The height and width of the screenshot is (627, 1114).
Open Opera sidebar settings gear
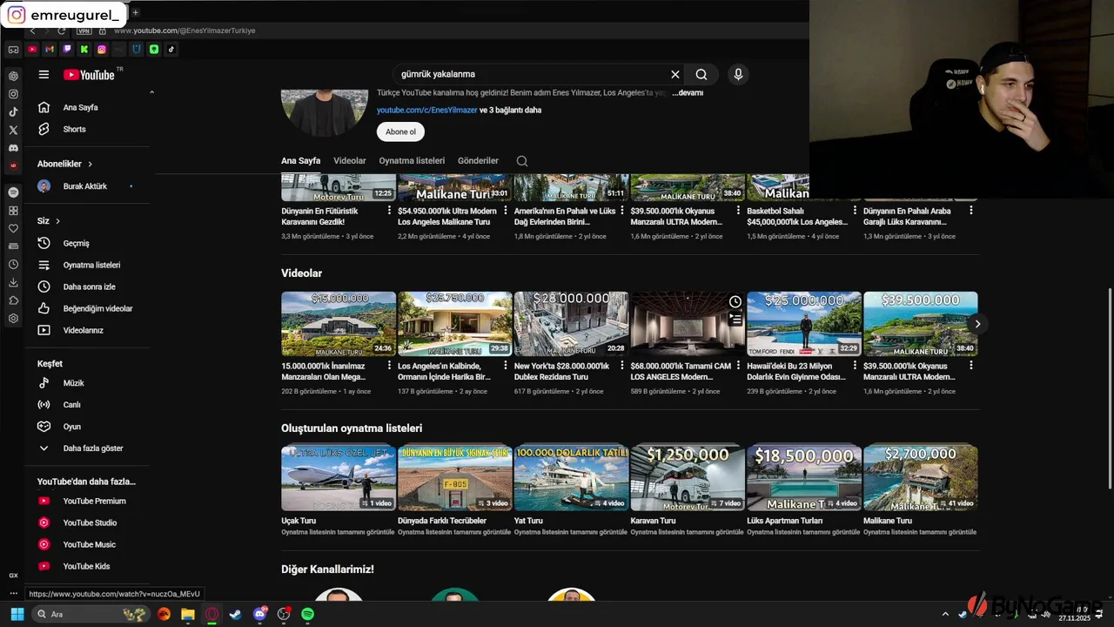tap(13, 319)
